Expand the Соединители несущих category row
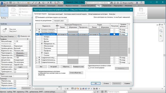Image resolution: width=166 pixels, height=93 pixels. coord(37,58)
